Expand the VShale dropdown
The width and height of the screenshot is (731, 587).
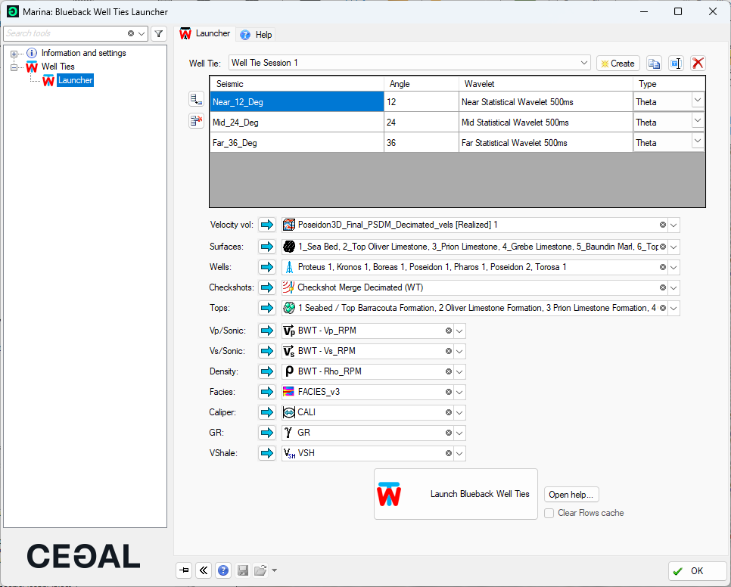click(459, 453)
